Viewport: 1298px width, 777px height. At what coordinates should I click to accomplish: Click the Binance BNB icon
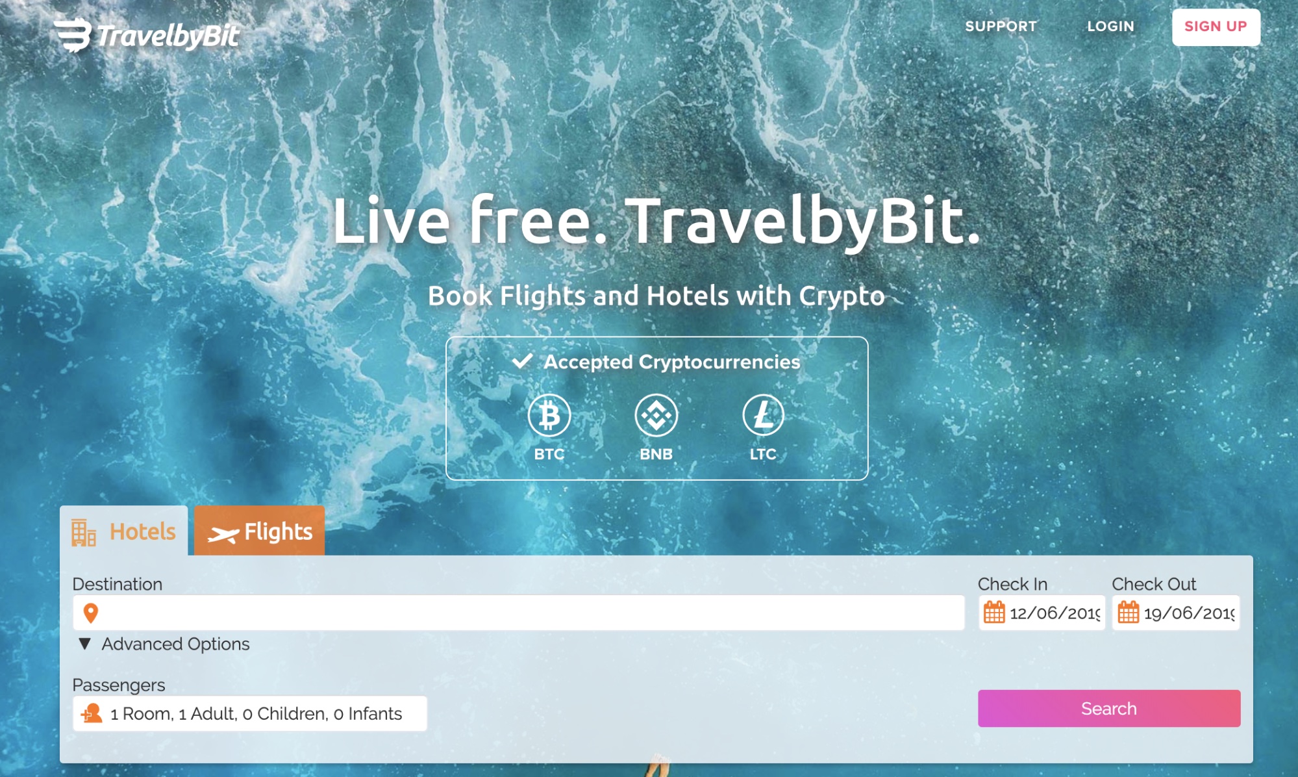[x=656, y=415]
